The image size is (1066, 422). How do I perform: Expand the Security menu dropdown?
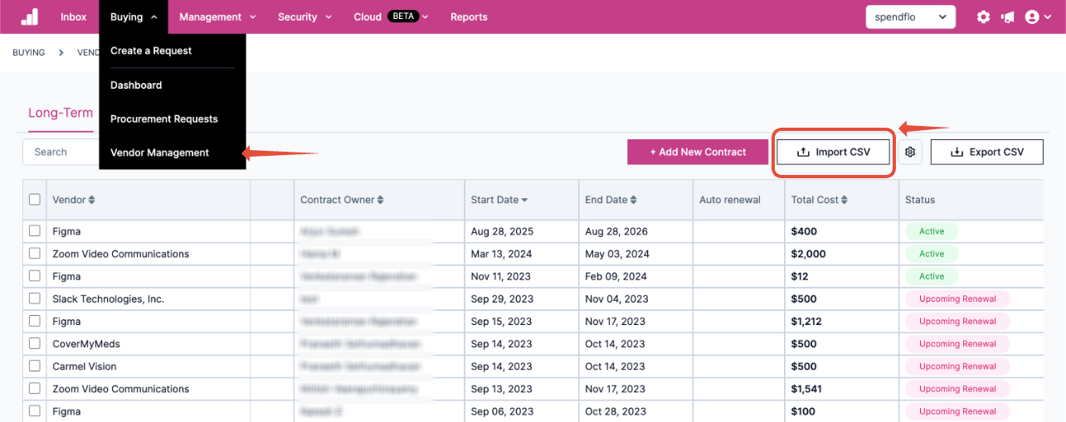pyautogui.click(x=304, y=17)
